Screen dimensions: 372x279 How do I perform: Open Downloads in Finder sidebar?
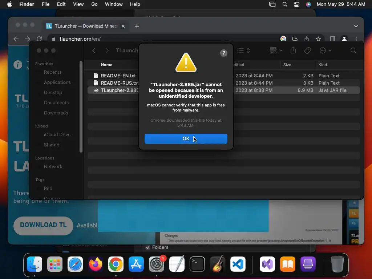[x=56, y=113]
